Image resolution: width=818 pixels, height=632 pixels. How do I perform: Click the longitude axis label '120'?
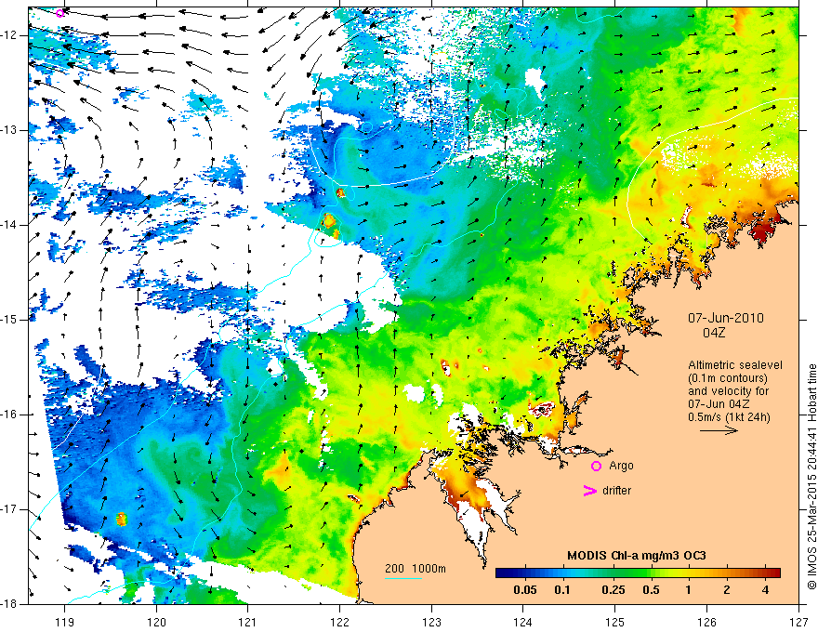point(156,622)
